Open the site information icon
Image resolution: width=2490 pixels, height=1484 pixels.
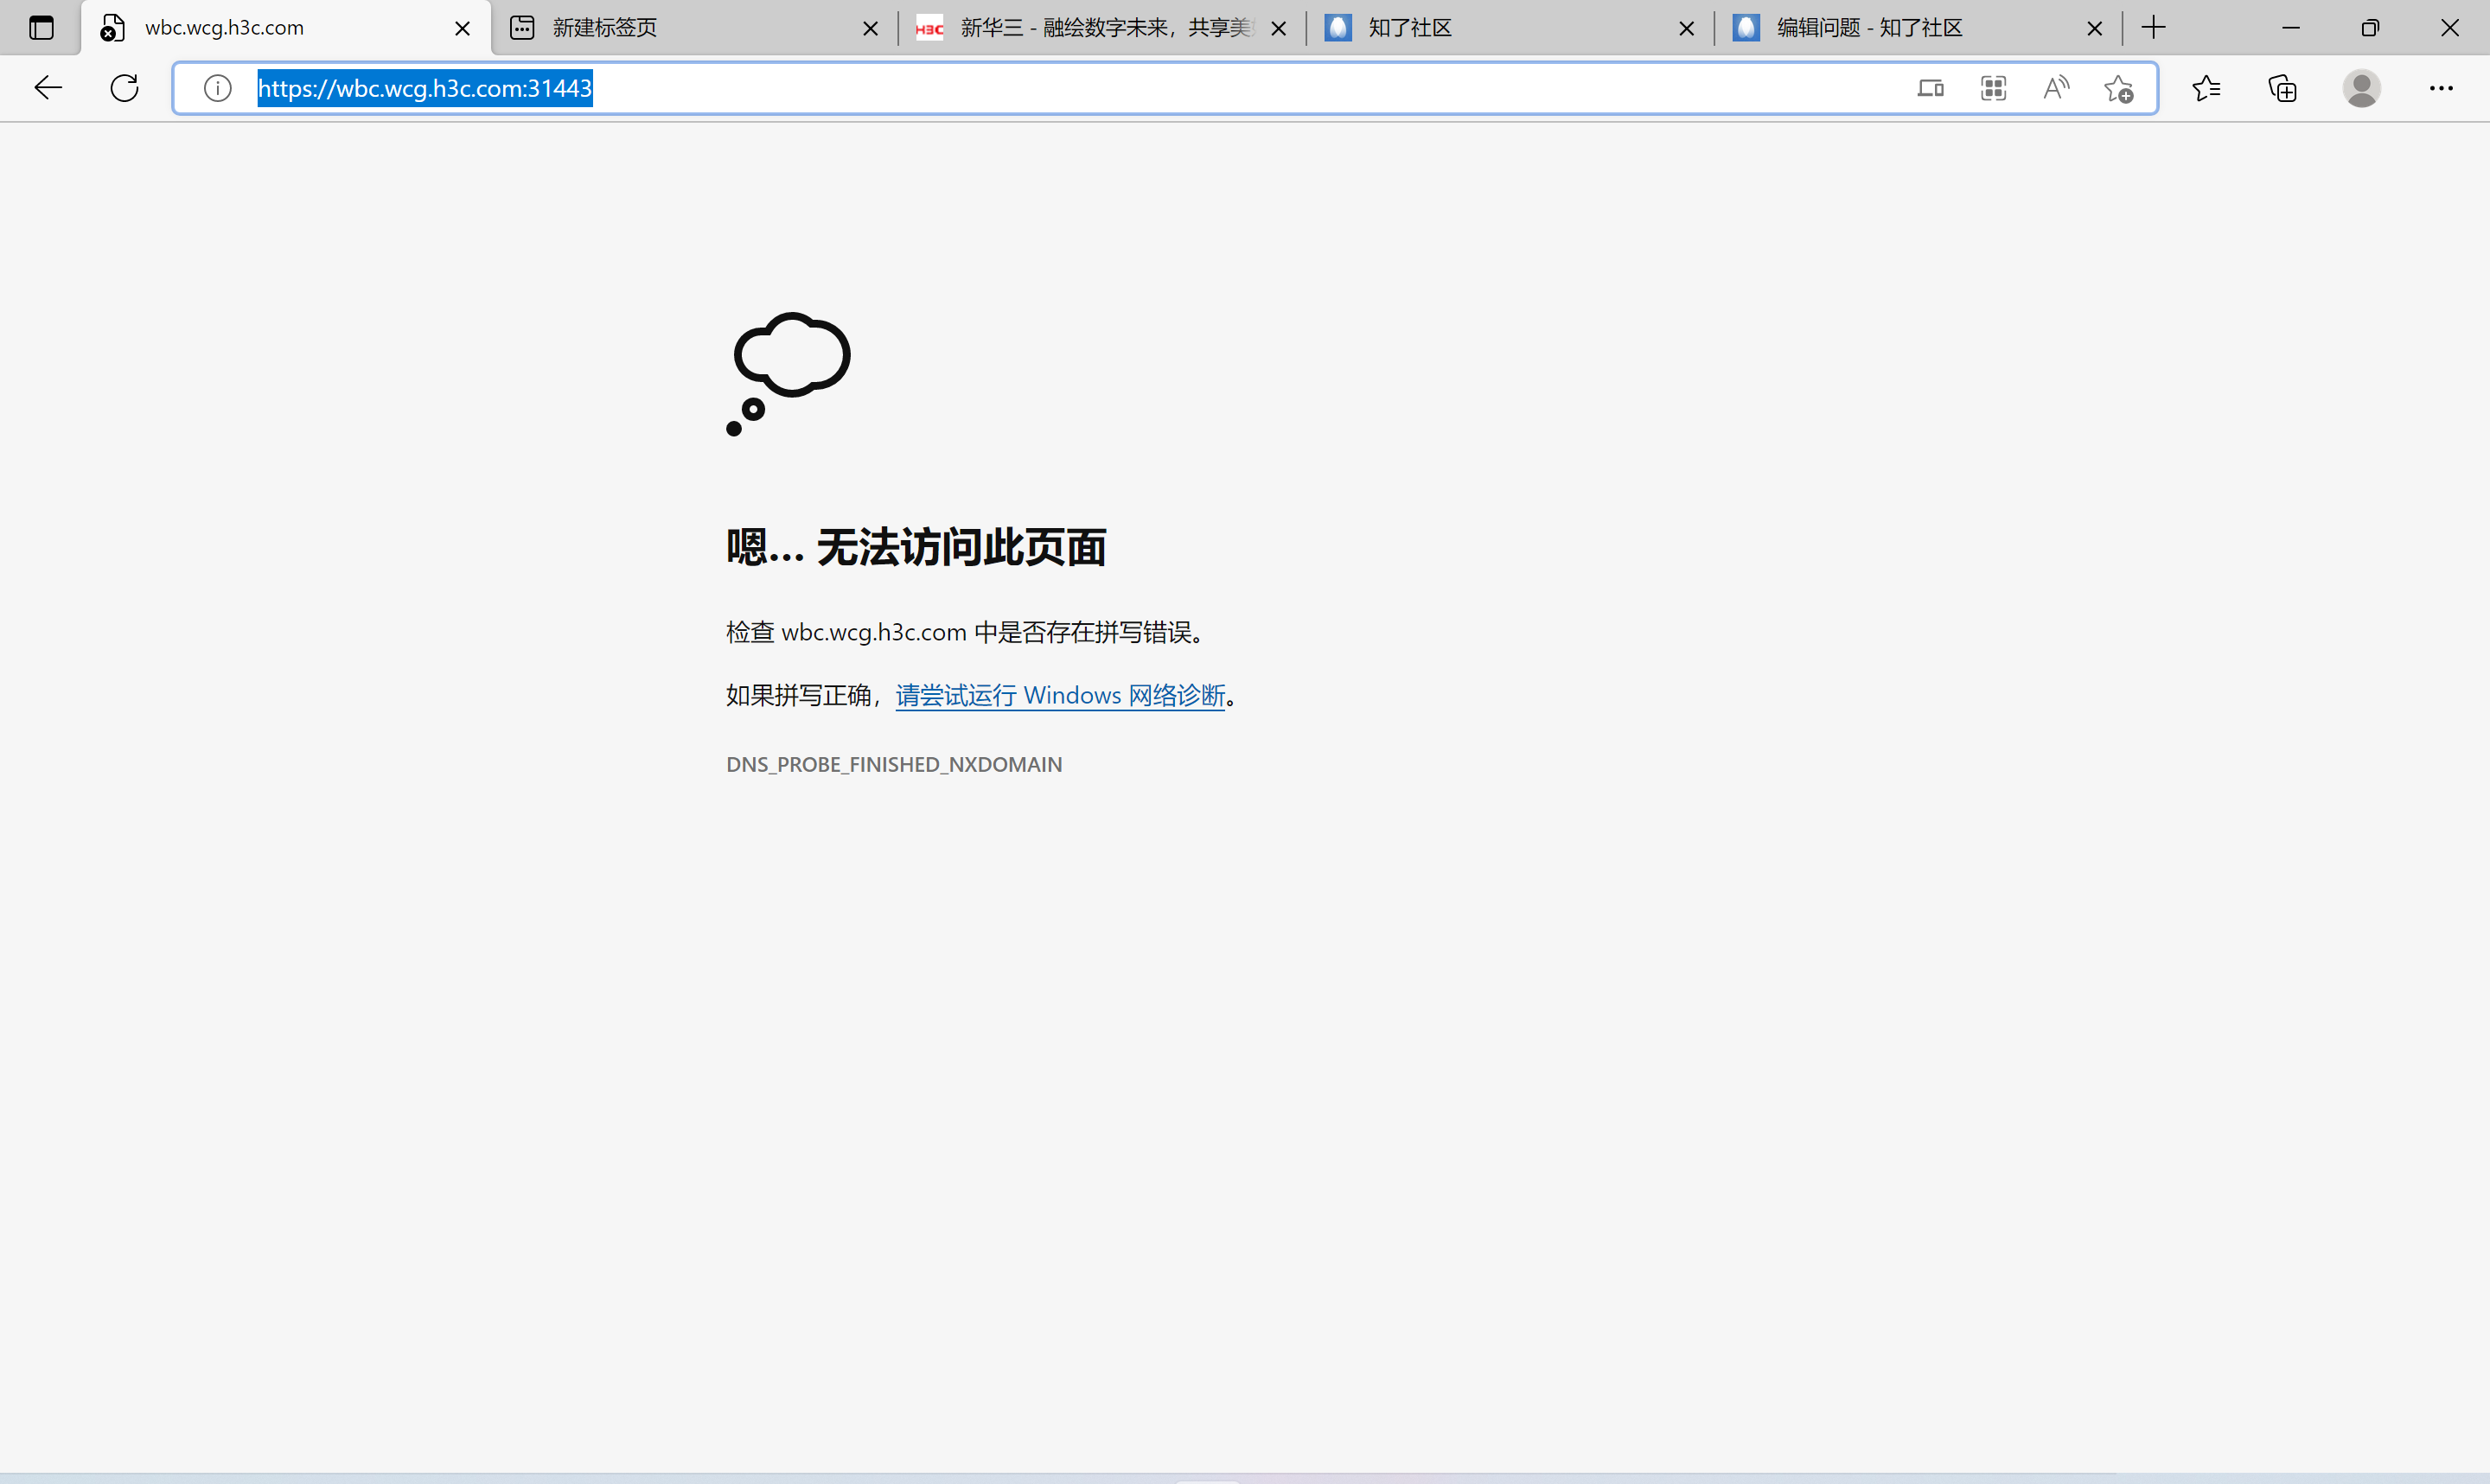click(x=217, y=88)
